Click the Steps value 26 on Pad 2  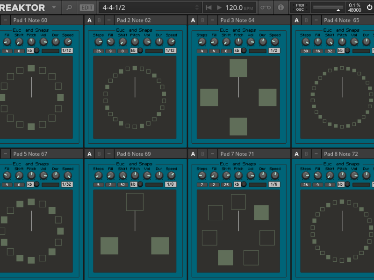coord(99,51)
